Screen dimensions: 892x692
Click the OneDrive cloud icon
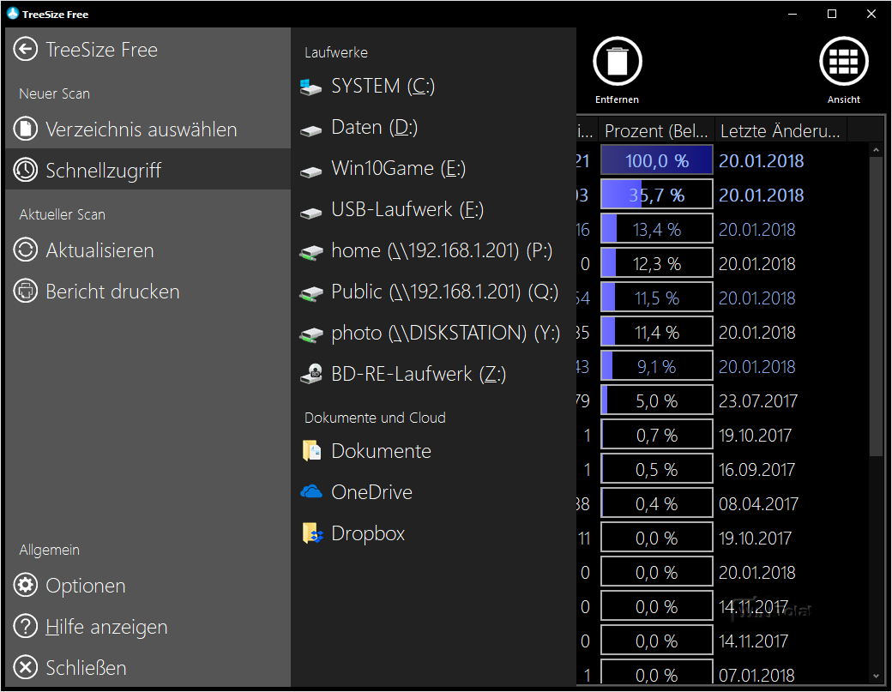(311, 491)
